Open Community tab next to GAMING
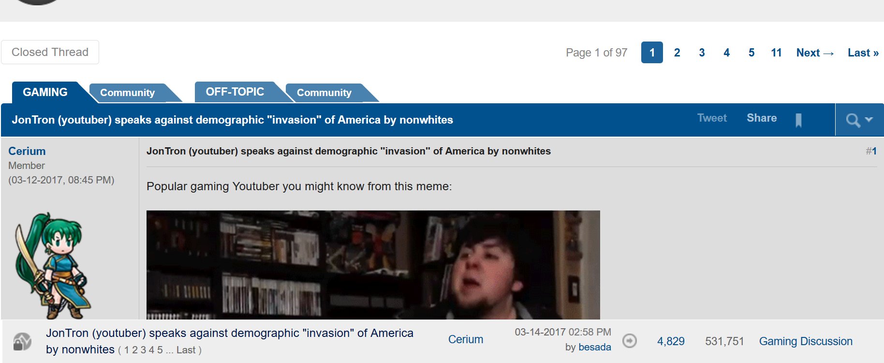This screenshot has height=363, width=884. pyautogui.click(x=128, y=93)
